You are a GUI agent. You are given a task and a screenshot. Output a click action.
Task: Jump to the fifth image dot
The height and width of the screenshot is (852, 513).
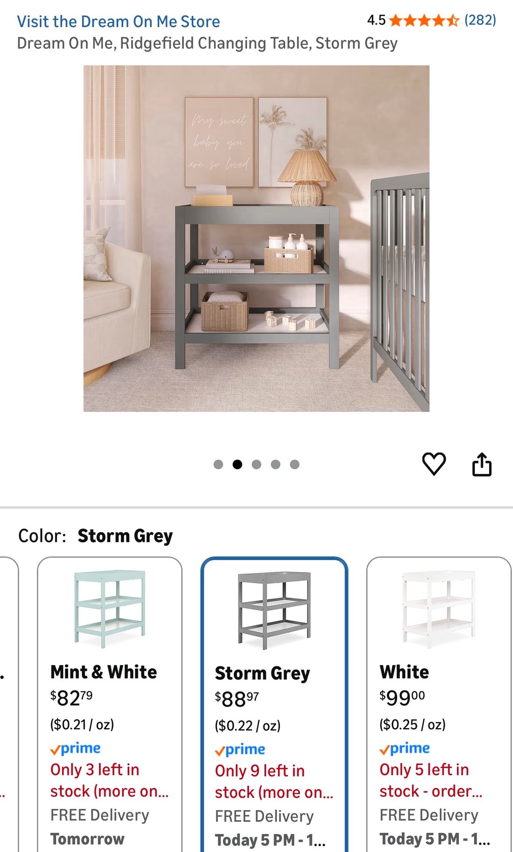pyautogui.click(x=295, y=464)
